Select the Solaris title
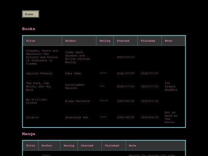 pos(32,117)
